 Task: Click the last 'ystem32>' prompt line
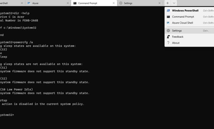(7, 115)
